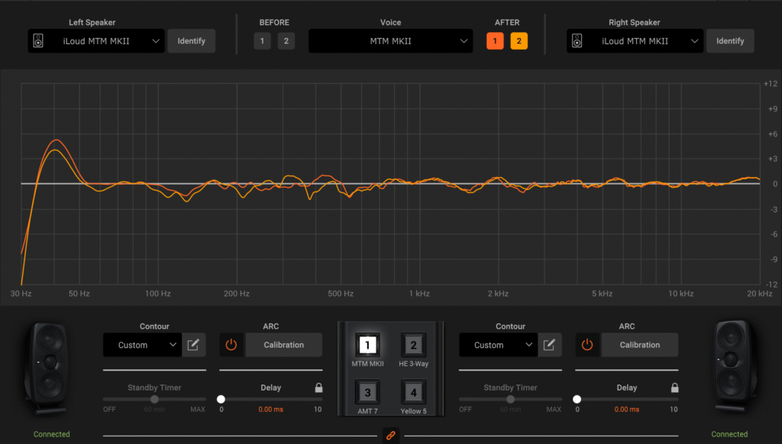This screenshot has width=782, height=444.
Task: Identify the left speaker
Action: click(192, 41)
